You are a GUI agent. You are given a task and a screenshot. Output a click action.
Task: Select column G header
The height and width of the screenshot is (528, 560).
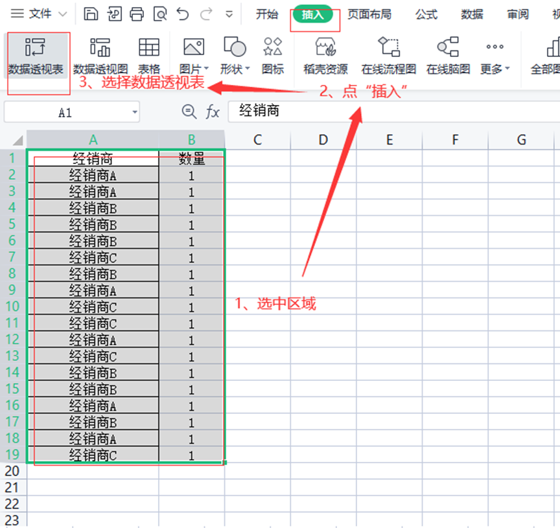[521, 139]
